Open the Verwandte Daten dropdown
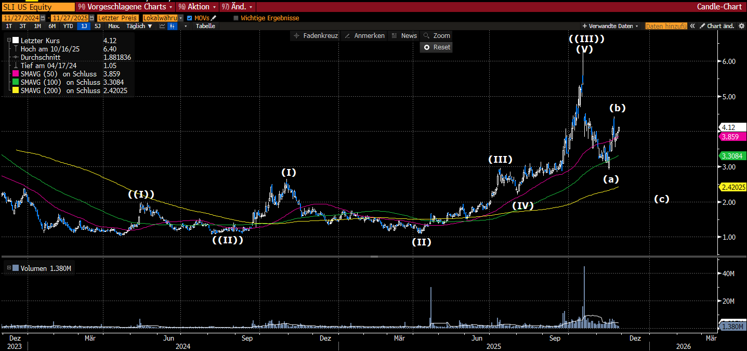This screenshot has width=747, height=351. tap(610, 26)
